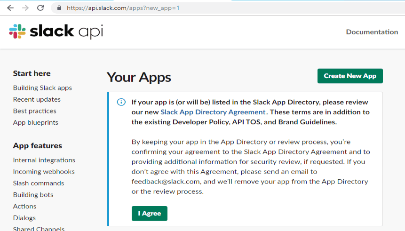Go to Incoming webhooks in the sidebar
The image size is (405, 231).
point(44,172)
